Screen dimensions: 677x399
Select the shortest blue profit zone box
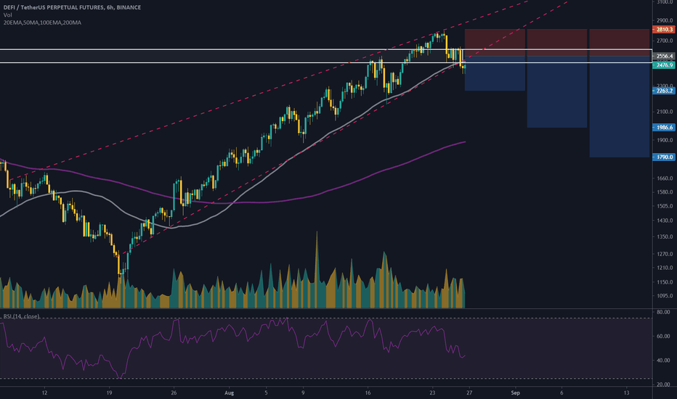pos(495,73)
